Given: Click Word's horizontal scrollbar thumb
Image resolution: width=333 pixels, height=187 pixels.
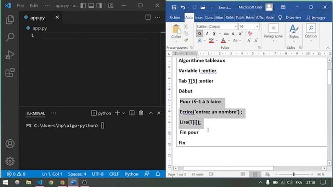Looking at the screenshot, I should tap(228, 168).
